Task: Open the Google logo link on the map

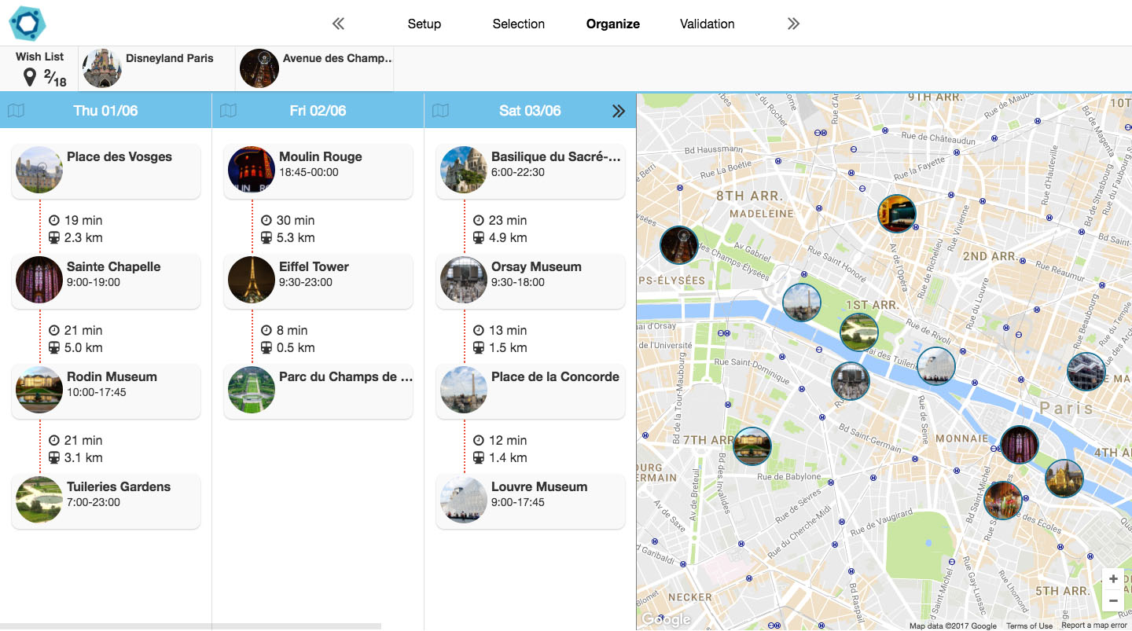Action: [666, 619]
